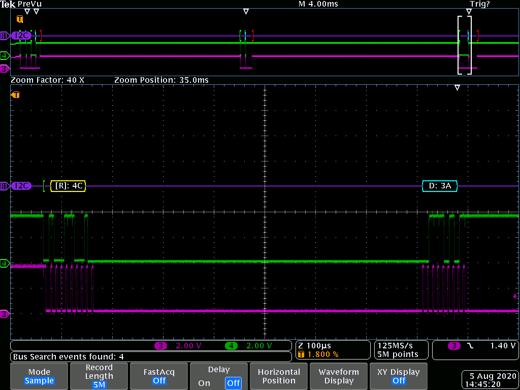Click the falling edge trigger slope icon
This screenshot has height=390, width=520.
pos(471,345)
